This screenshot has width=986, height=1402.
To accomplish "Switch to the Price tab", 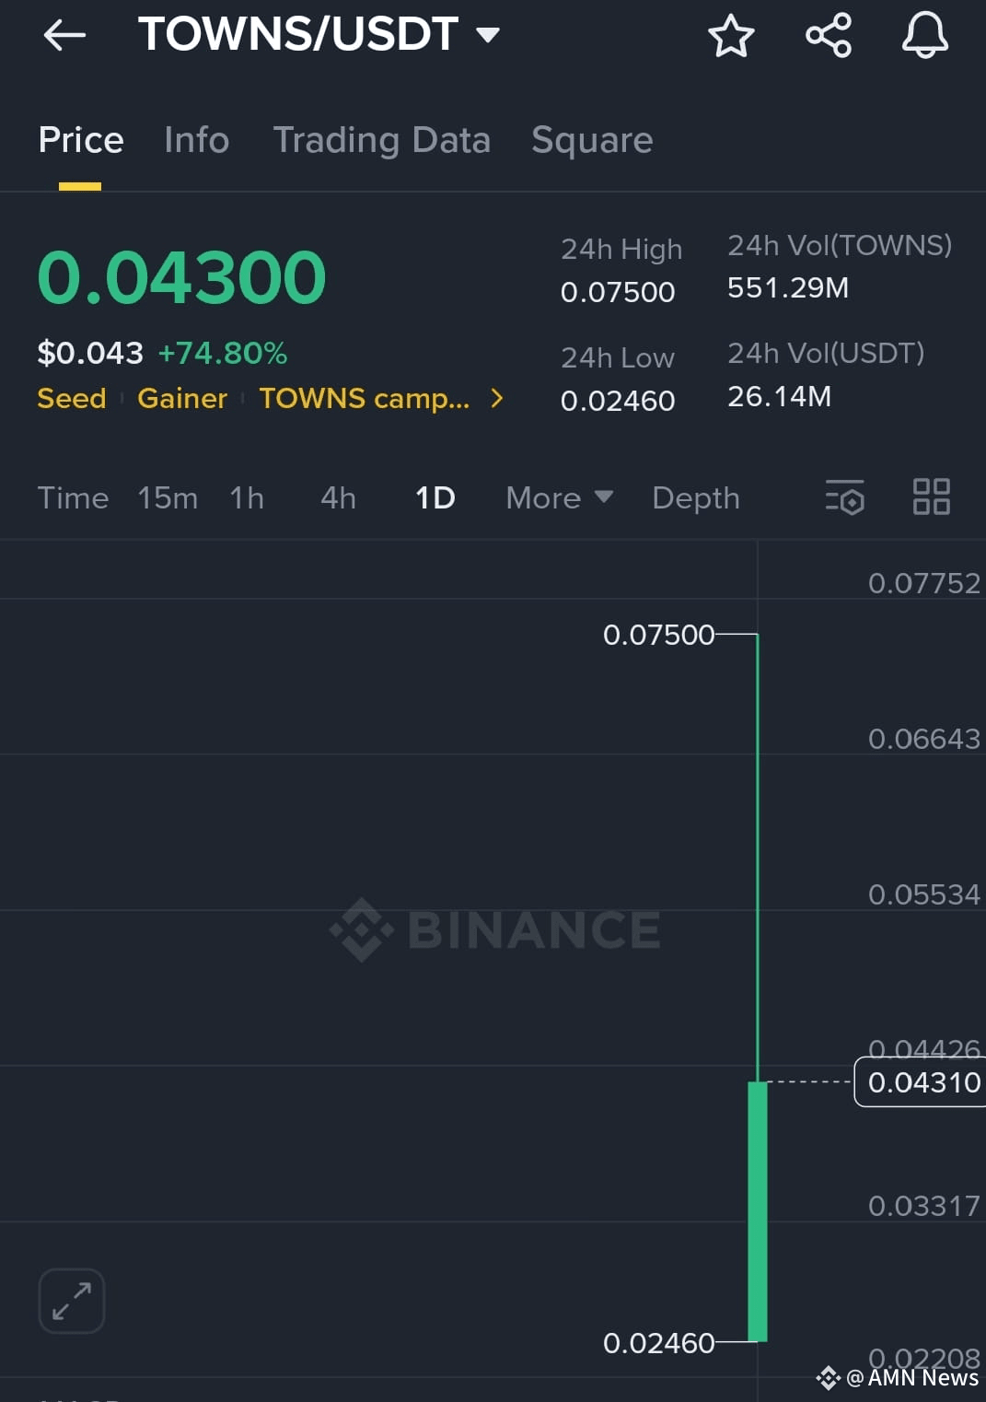I will [x=81, y=140].
